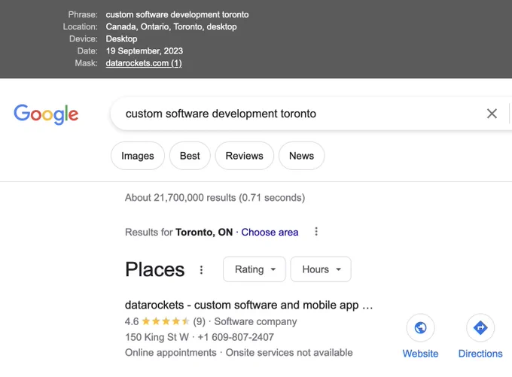Click the phone number +1 609-807-2407
Viewport: 512px width, 377px height.
236,337
